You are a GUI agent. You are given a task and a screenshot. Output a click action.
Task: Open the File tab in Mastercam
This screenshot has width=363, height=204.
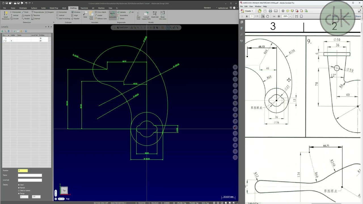[5, 8]
